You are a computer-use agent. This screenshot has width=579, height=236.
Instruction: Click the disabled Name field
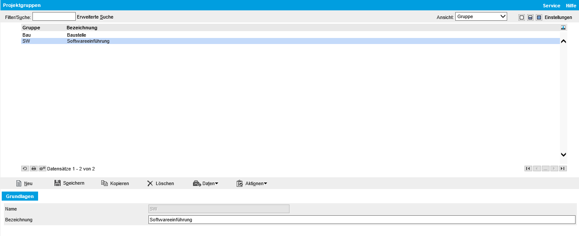[219, 209]
